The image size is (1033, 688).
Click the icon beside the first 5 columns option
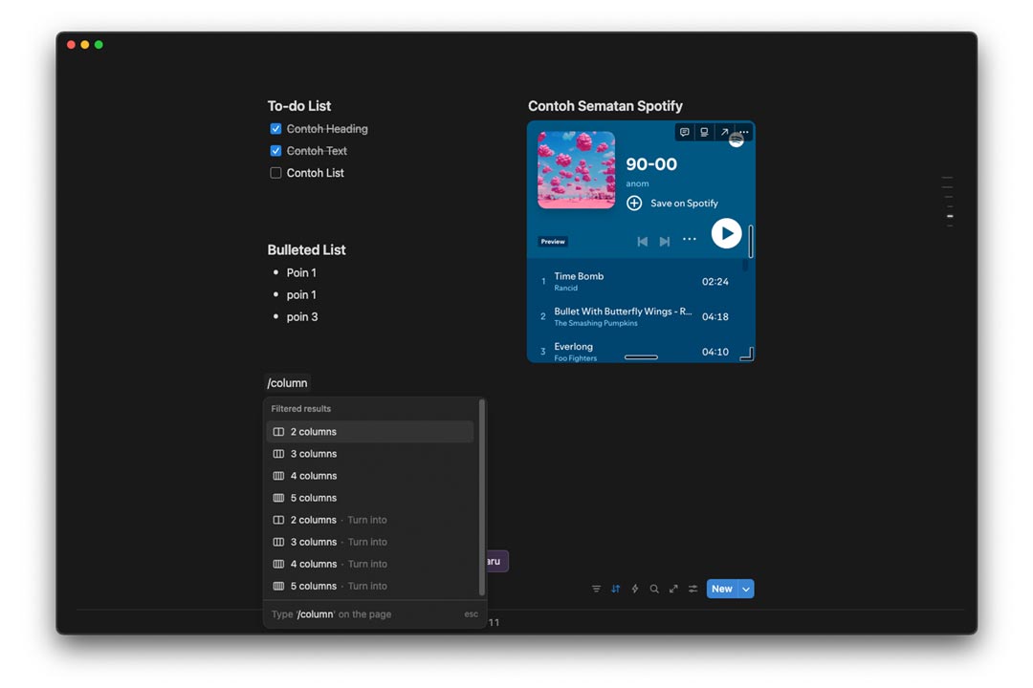point(278,498)
